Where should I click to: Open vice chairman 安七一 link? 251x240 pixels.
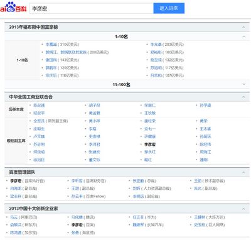point(150,129)
